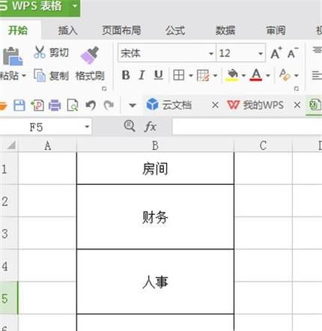Select the merged cell 财务
Viewport: 322px width, 331px height.
click(155, 216)
